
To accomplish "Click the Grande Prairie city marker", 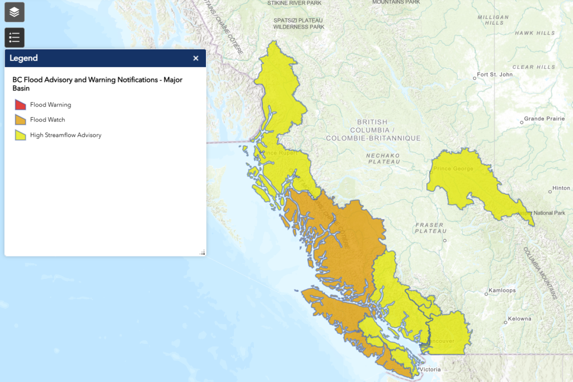I will [x=522, y=120].
